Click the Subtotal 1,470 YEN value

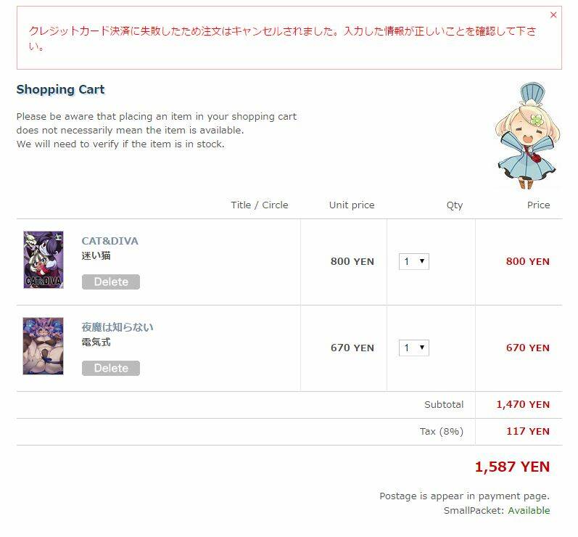pyautogui.click(x=523, y=405)
